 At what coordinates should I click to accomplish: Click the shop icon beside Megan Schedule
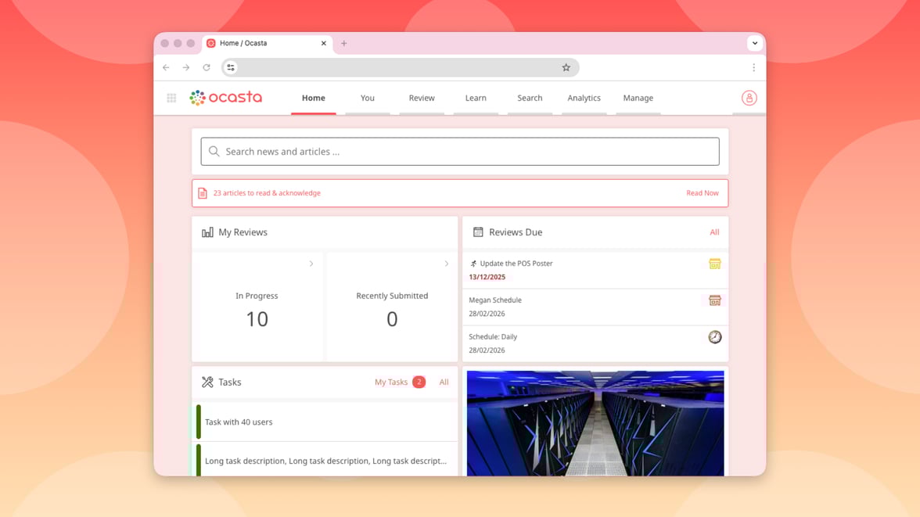714,300
